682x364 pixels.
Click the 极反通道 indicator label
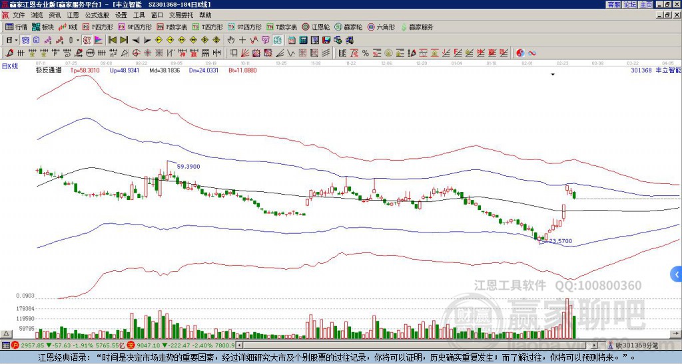click(x=49, y=70)
